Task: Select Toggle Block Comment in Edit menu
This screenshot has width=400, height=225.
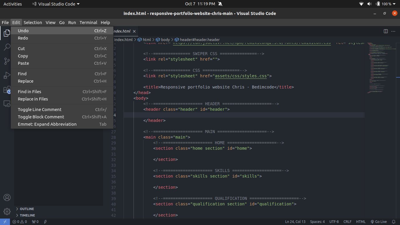Action: (x=41, y=117)
